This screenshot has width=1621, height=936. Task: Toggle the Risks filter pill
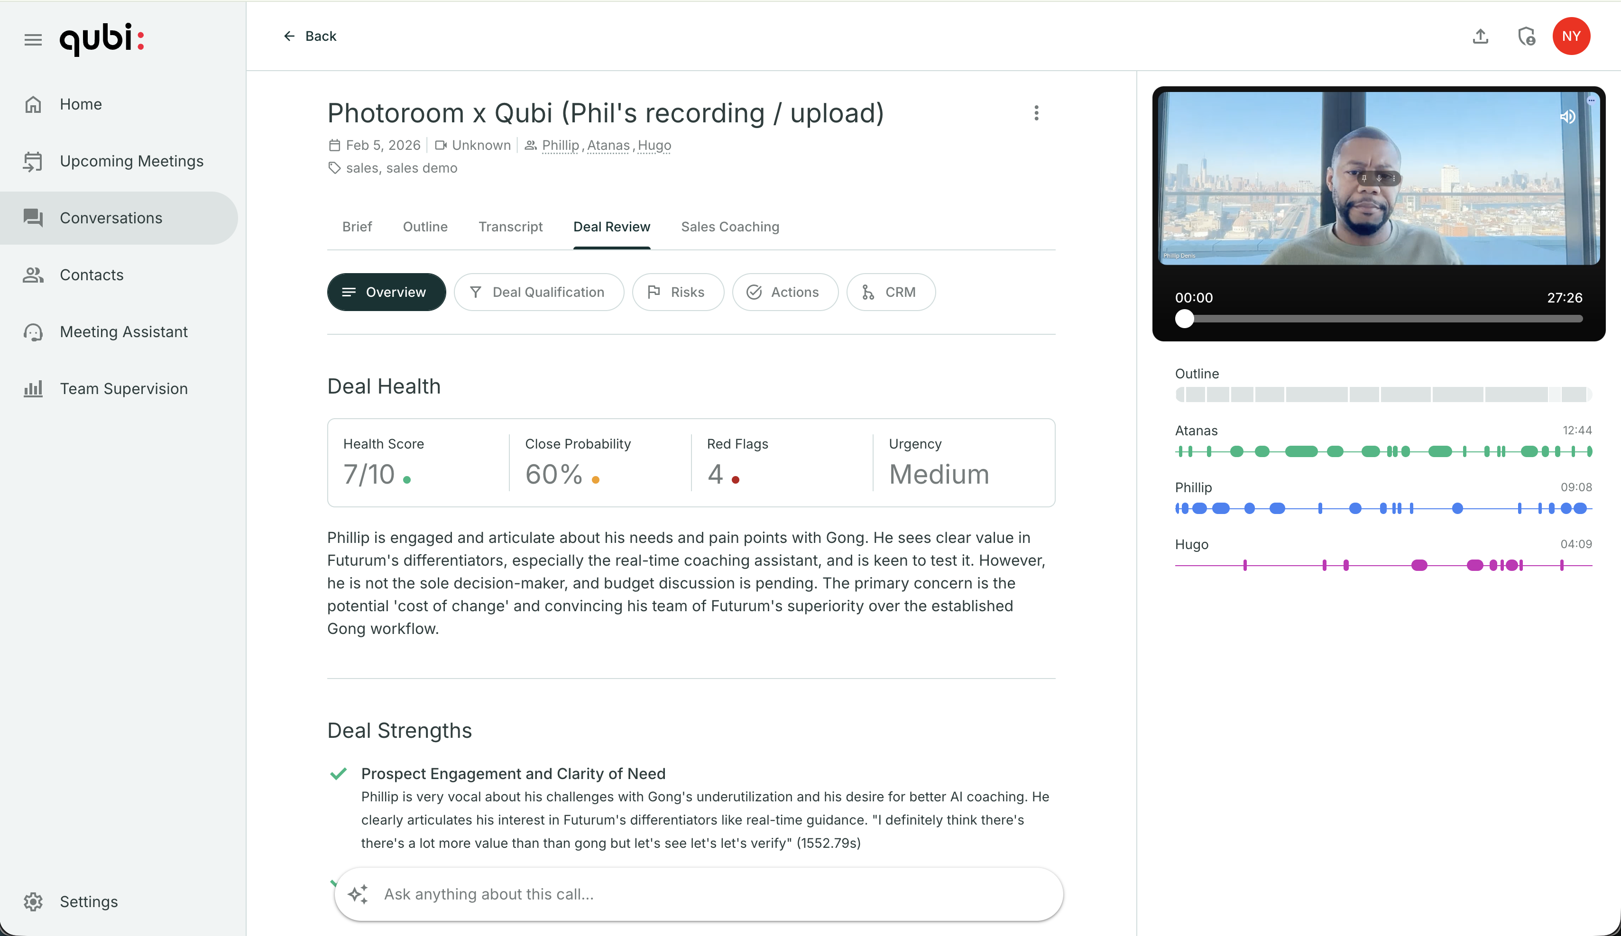(678, 292)
